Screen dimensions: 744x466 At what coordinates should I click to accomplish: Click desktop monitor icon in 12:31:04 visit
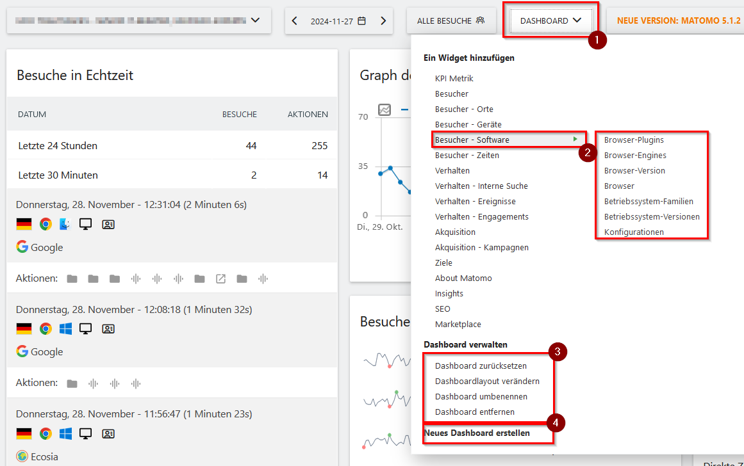tap(85, 224)
